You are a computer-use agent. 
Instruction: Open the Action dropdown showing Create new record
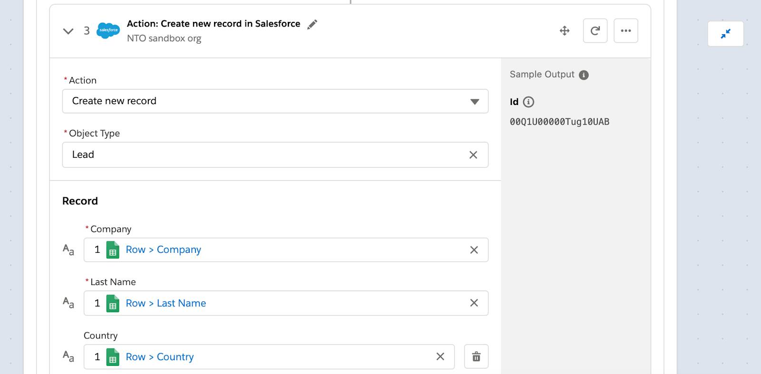tap(275, 101)
